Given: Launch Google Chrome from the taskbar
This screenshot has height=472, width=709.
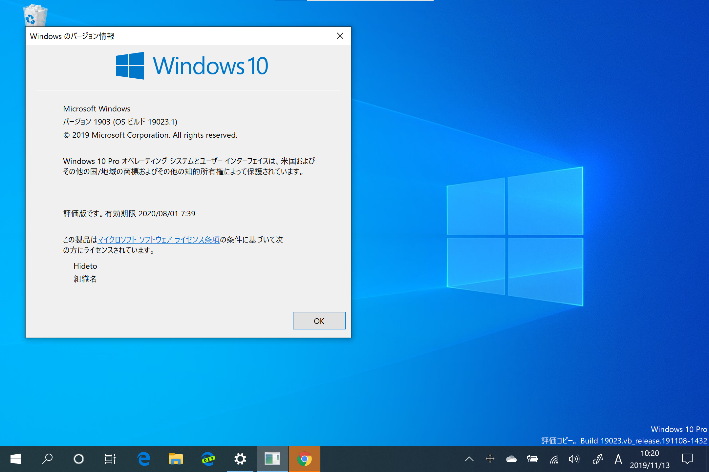Looking at the screenshot, I should tap(304, 459).
